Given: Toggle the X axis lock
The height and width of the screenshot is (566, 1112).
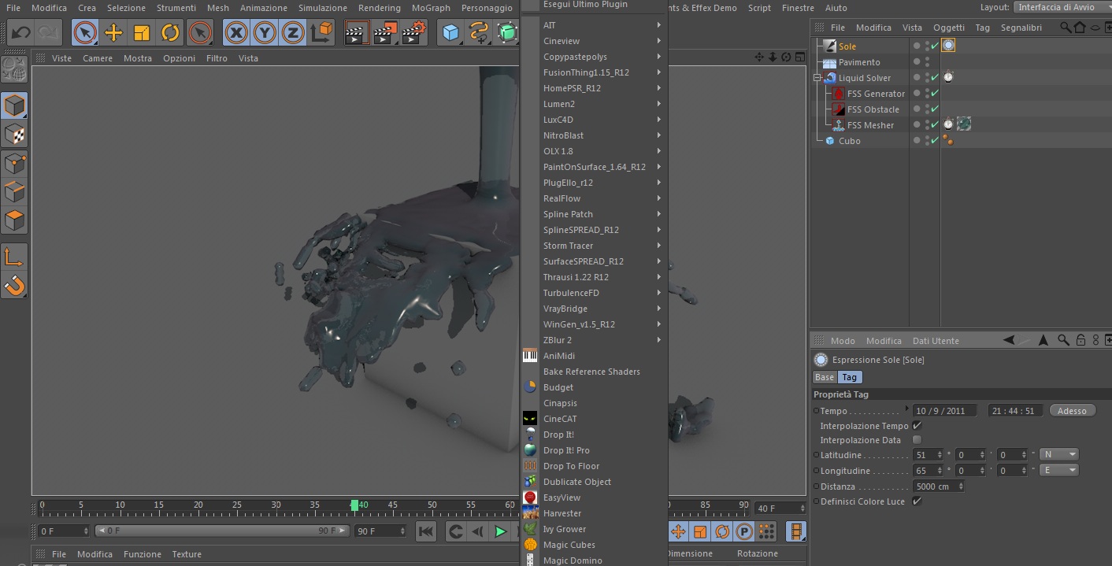Looking at the screenshot, I should (236, 33).
